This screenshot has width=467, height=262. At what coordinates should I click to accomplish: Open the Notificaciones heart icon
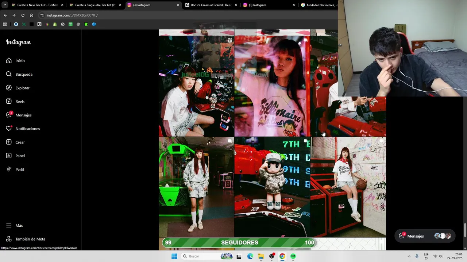pos(9,128)
